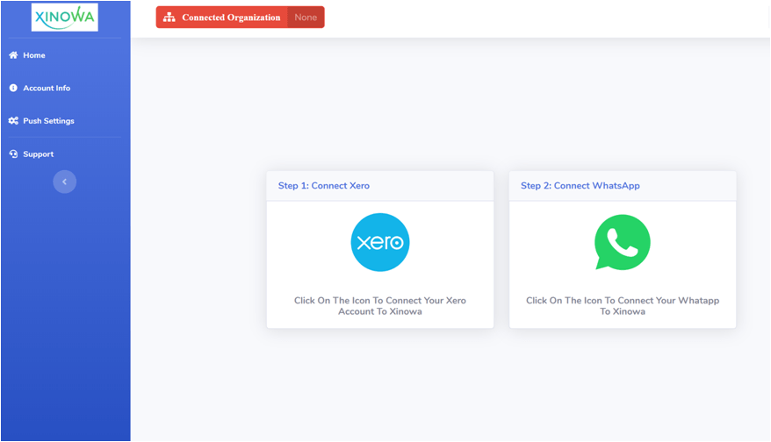Image resolution: width=771 pixels, height=442 pixels.
Task: Select the Step 1: Connect Xero heading
Action: coord(324,186)
